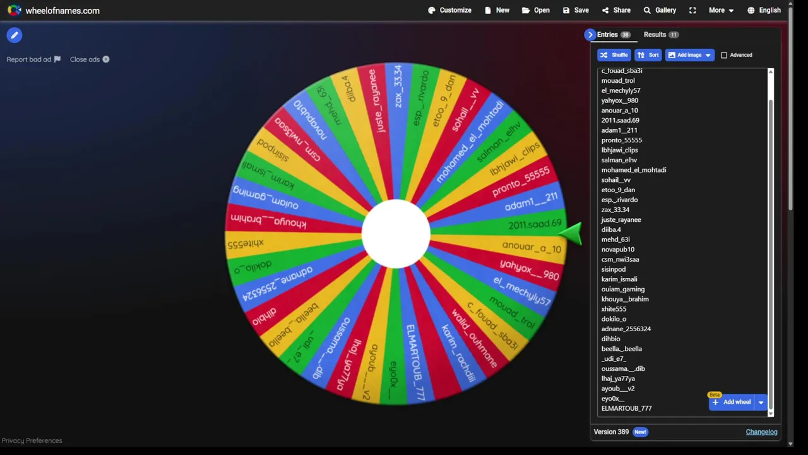The image size is (808, 455).
Task: Click the Report bad ad flag icon
Action: click(x=57, y=59)
